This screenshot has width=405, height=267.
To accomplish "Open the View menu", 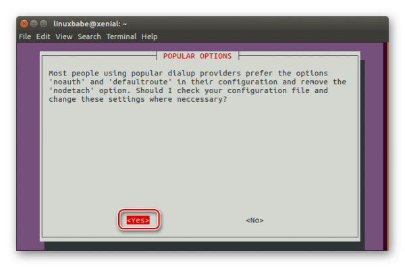I will 64,36.
